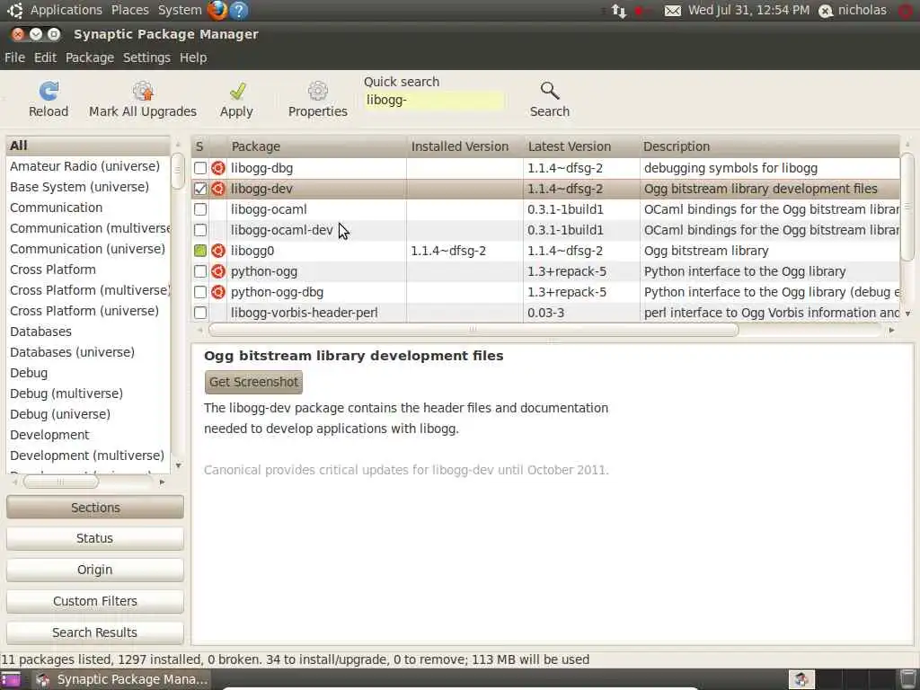The width and height of the screenshot is (920, 690).
Task: Click the Ubuntu icon beside python-ogg
Action: [218, 271]
